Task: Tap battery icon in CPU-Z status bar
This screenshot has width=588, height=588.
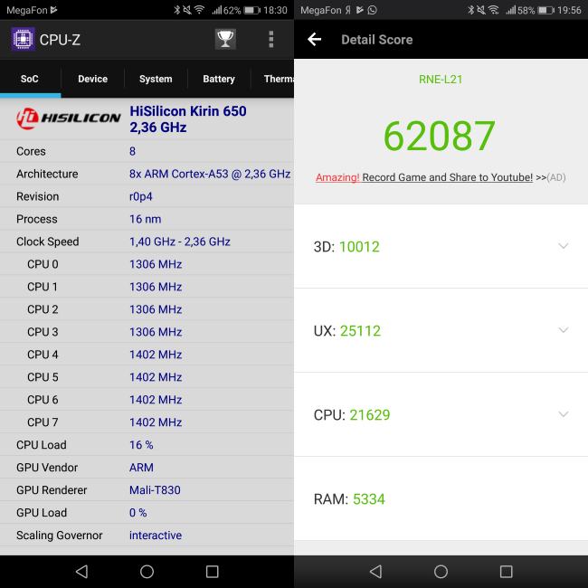Action: tap(252, 10)
